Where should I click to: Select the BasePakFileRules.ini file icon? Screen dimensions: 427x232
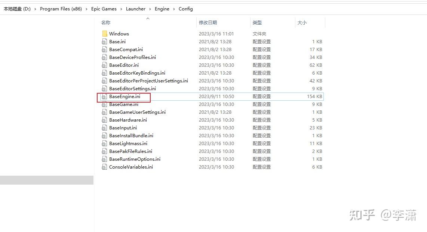pos(104,151)
